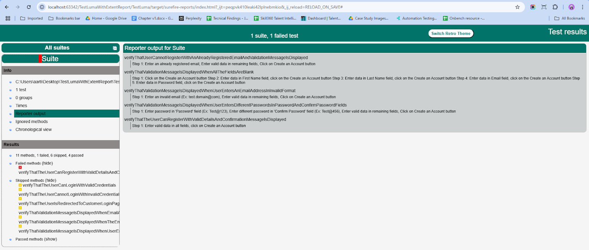Click the Switch Retro Theme button
The image size is (589, 250).
(x=451, y=34)
